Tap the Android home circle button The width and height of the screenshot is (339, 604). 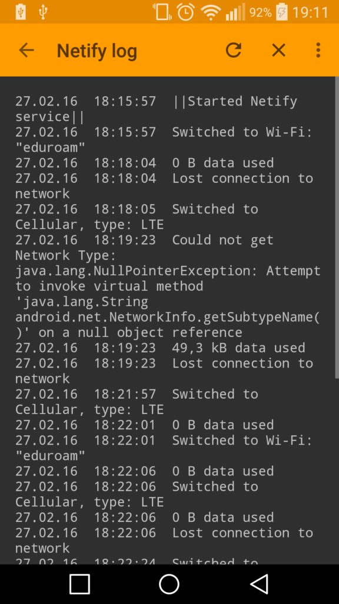point(169,584)
